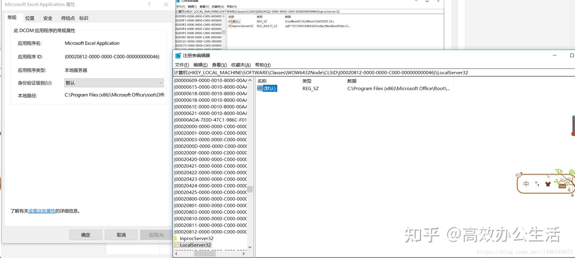Switch to the 位置 tab
Viewport: 575px width, 258px height.
coord(30,18)
